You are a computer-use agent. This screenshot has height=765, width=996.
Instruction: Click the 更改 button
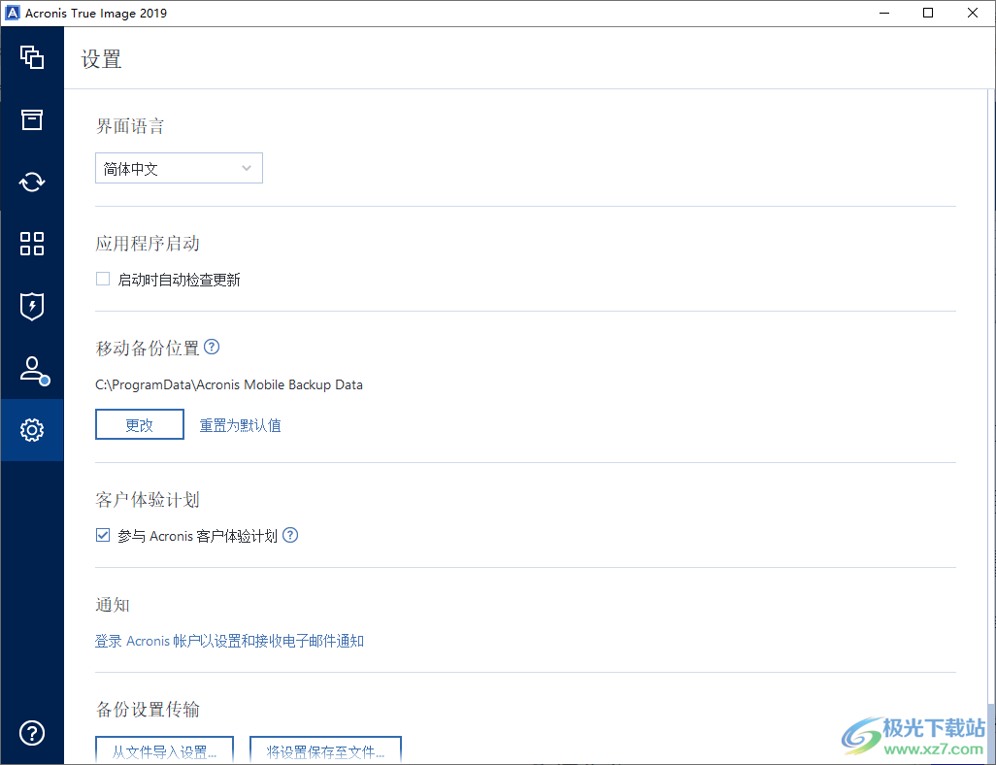tap(140, 424)
